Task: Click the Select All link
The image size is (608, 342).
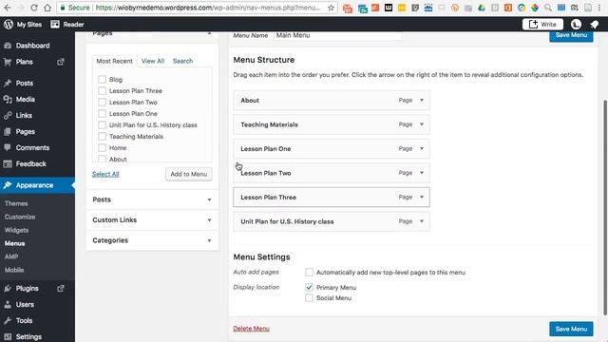Action: [x=105, y=174]
